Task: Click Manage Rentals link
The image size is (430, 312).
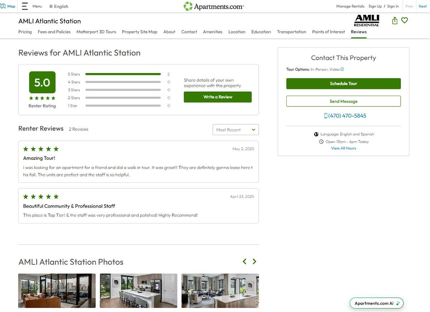Action: 350,6
